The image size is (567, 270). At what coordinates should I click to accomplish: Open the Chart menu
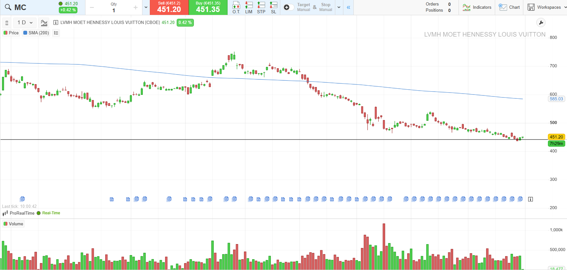(x=509, y=7)
